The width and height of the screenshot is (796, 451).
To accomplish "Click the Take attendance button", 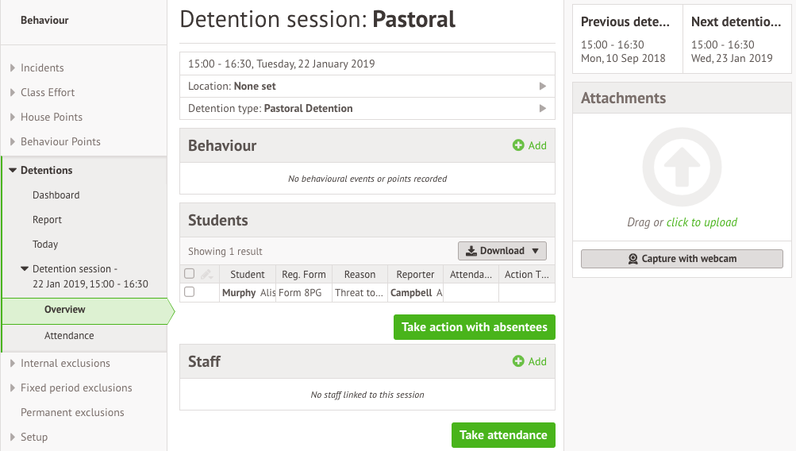I will (503, 435).
